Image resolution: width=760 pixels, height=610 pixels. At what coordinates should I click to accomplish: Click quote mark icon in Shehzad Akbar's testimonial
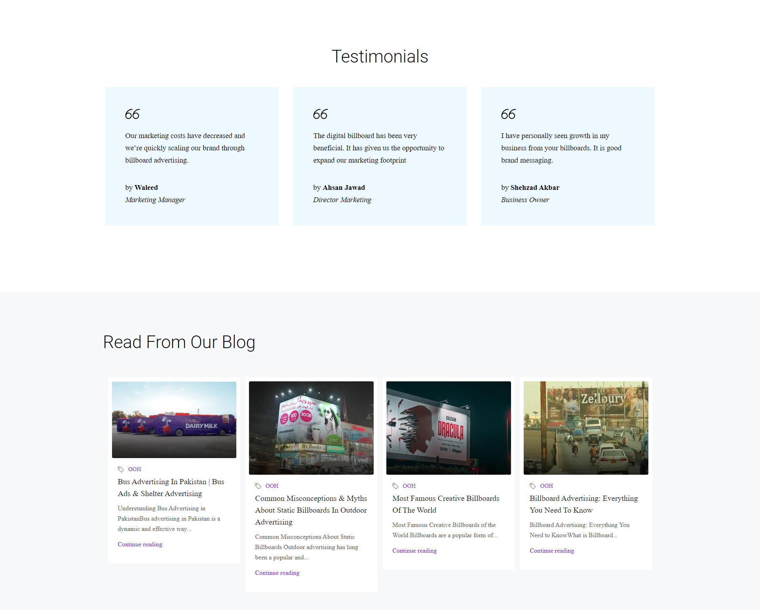point(508,114)
